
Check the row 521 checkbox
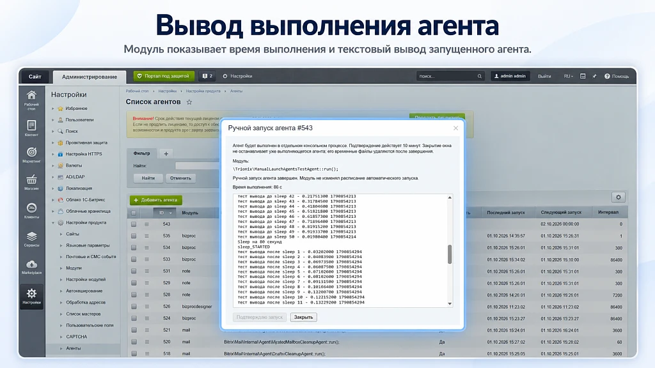134,330
